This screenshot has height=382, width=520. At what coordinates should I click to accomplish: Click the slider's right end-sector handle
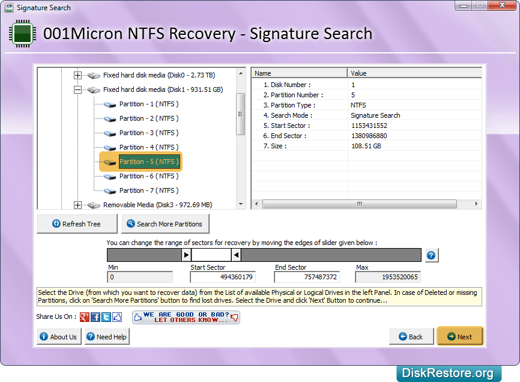[236, 255]
